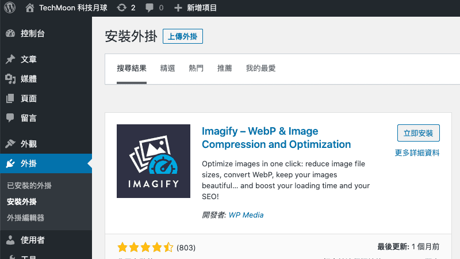The height and width of the screenshot is (259, 460).
Task: Open 更多詳細資料 link
Action: click(x=417, y=153)
